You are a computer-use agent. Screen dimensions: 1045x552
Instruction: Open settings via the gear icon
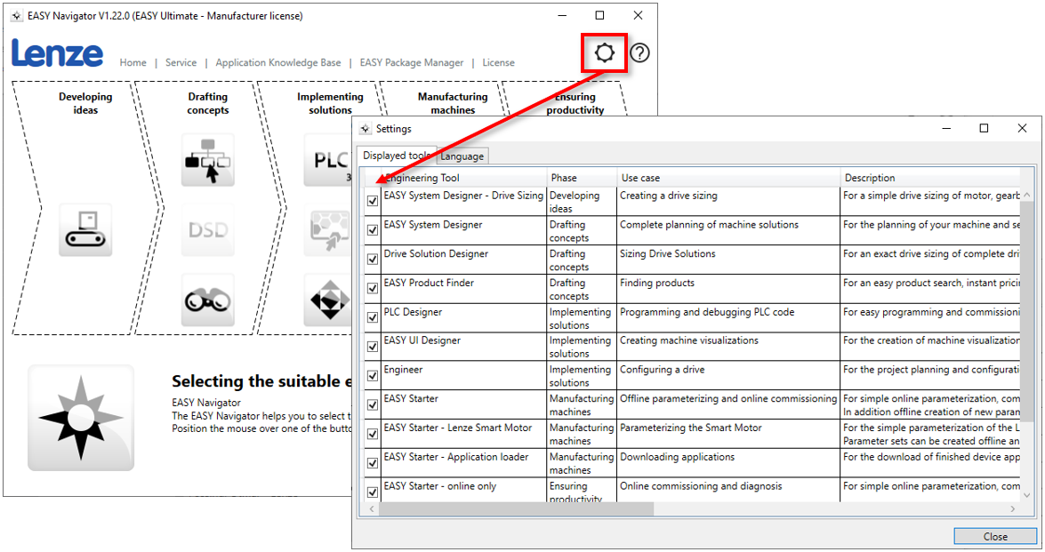pyautogui.click(x=605, y=53)
